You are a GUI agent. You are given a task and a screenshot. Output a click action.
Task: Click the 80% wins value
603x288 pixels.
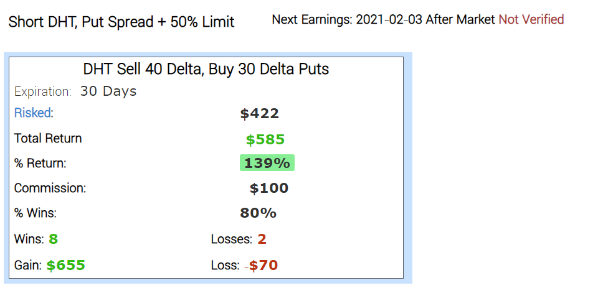(x=258, y=213)
